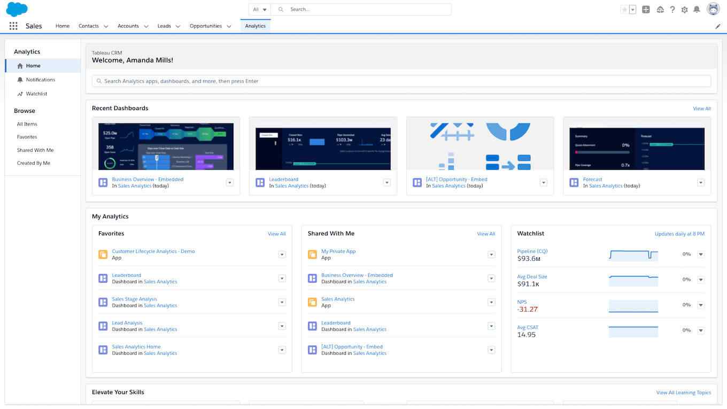Viewport: 727px width, 409px height.
Task: Click the My Private App icon
Action: click(x=312, y=254)
